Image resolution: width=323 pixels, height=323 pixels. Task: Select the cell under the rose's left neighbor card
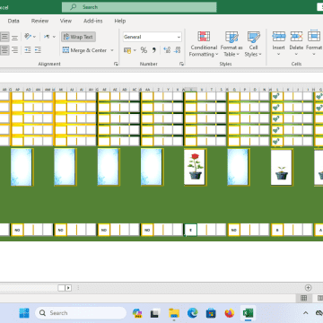pyautogui.click(x=147, y=230)
